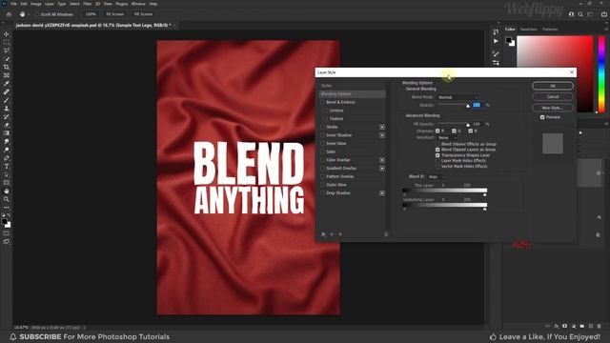
Task: Click delete layer trash icon in Layers panel
Action: click(599, 326)
